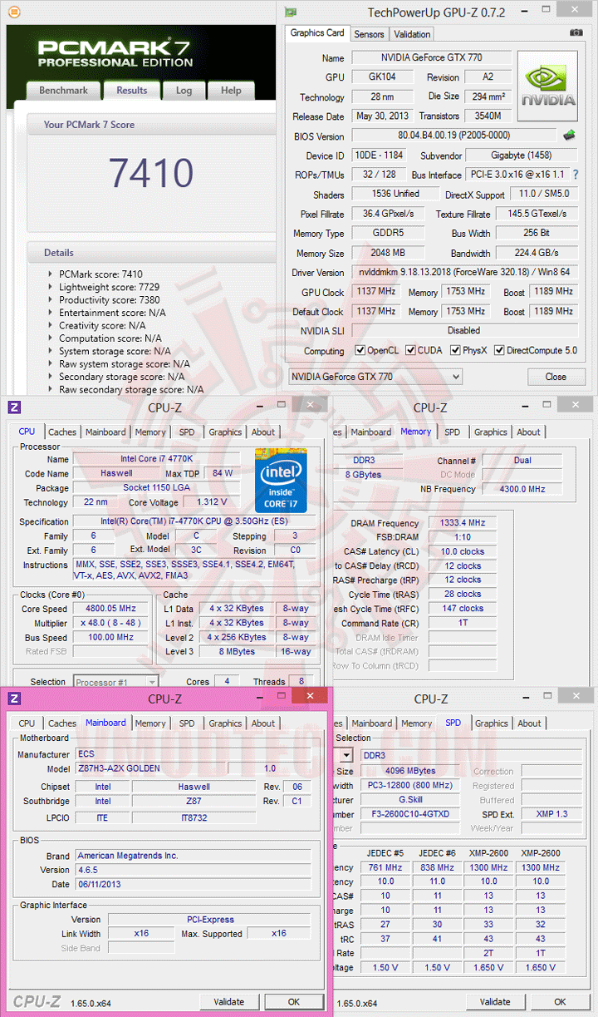Open the NVIDIA GeForce GTX 770 dropdown
598x1017 pixels.
(x=375, y=377)
